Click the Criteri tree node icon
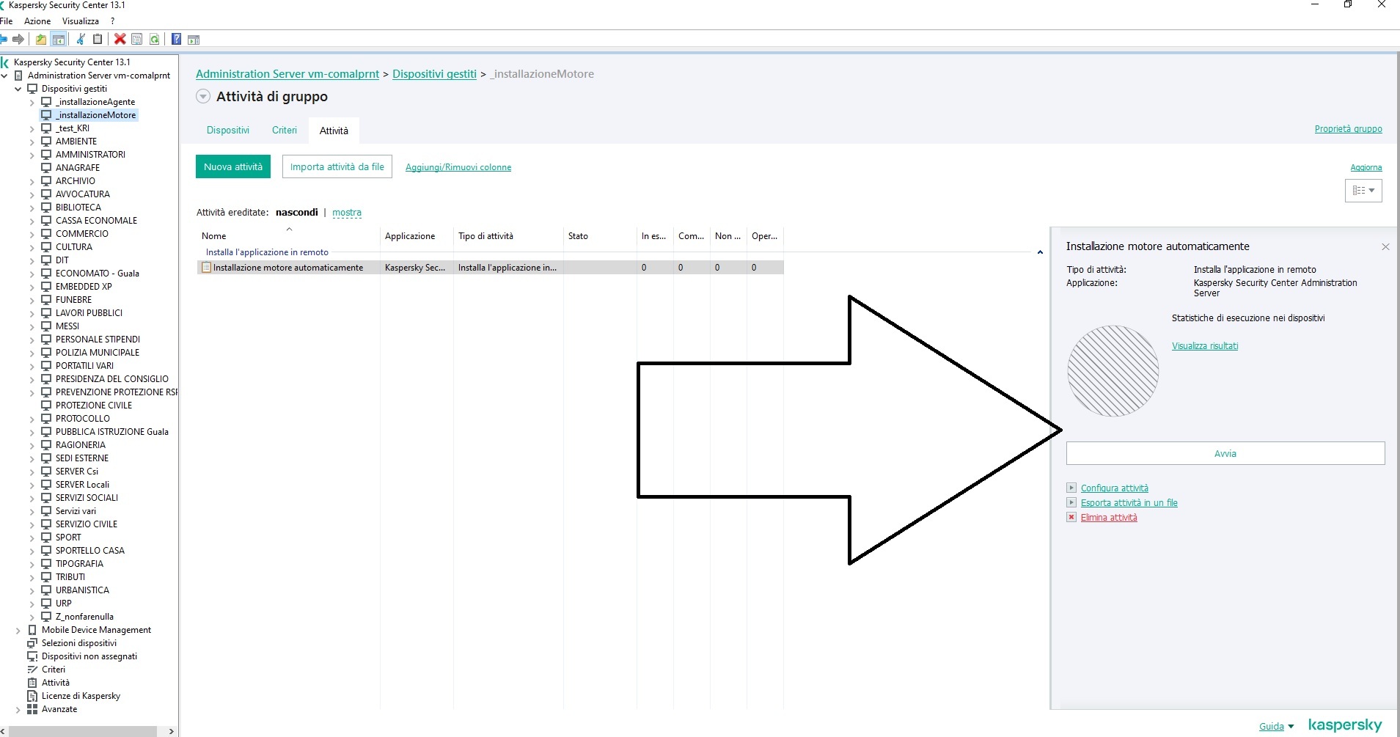1400x737 pixels. (x=32, y=670)
